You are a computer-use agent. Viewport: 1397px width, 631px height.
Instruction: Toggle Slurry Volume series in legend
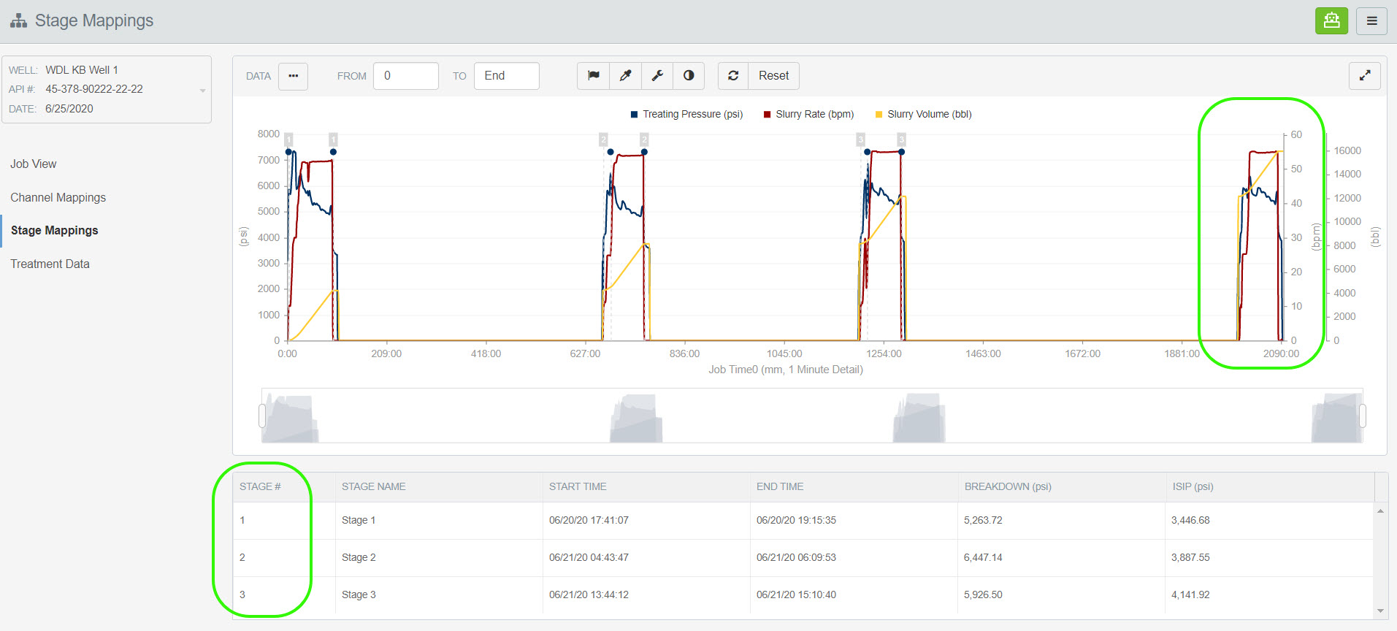click(x=923, y=115)
